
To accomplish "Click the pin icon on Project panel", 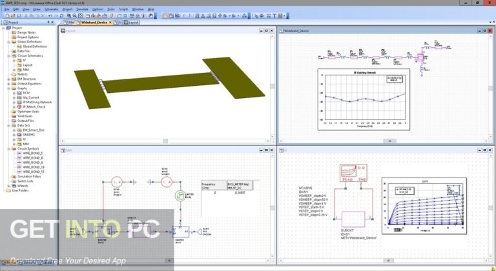I will 48,22.
